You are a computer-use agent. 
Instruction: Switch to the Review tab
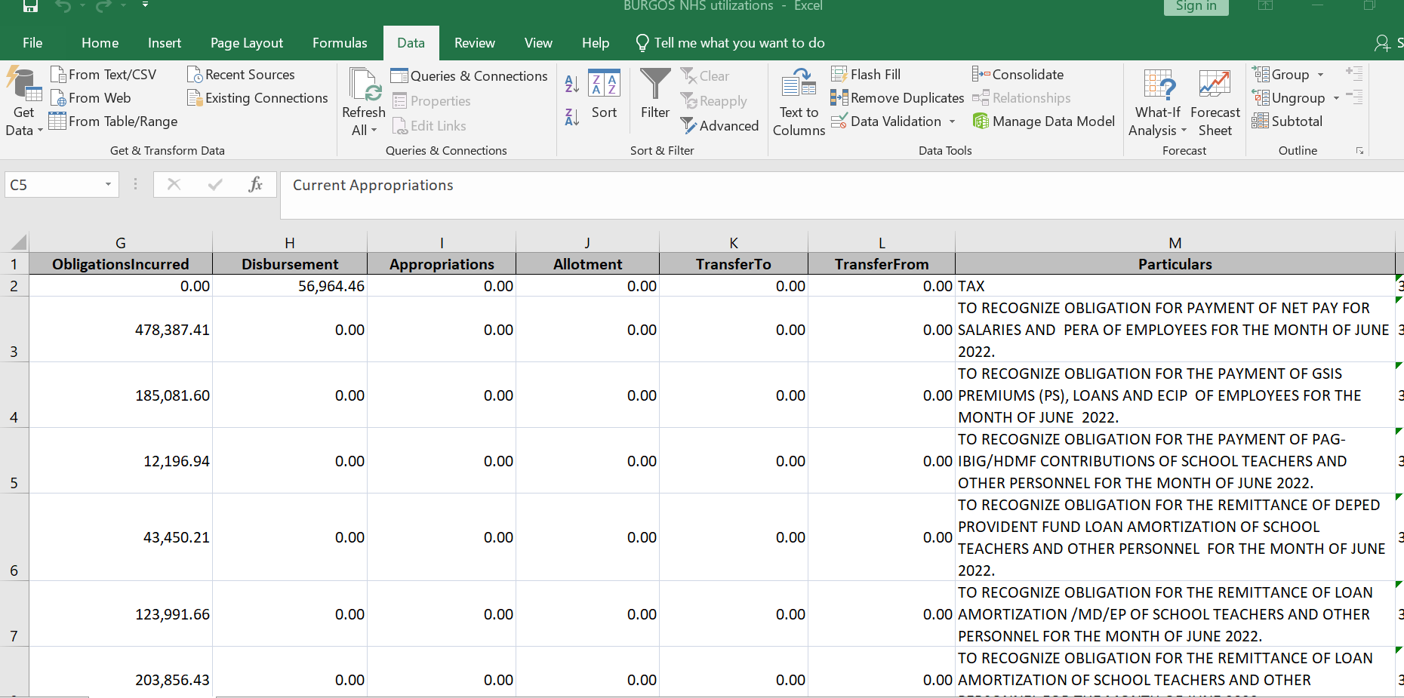pyautogui.click(x=475, y=43)
